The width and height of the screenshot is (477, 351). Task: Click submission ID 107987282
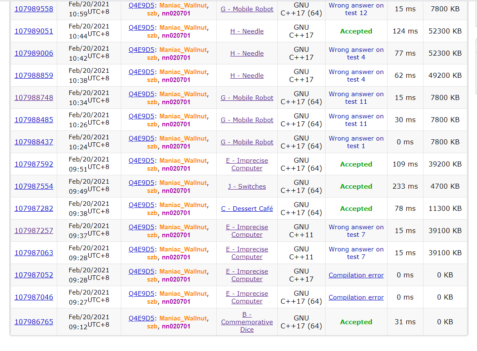click(34, 208)
